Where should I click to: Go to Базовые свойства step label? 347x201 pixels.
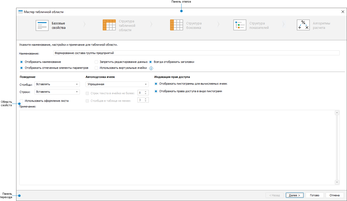click(x=59, y=25)
